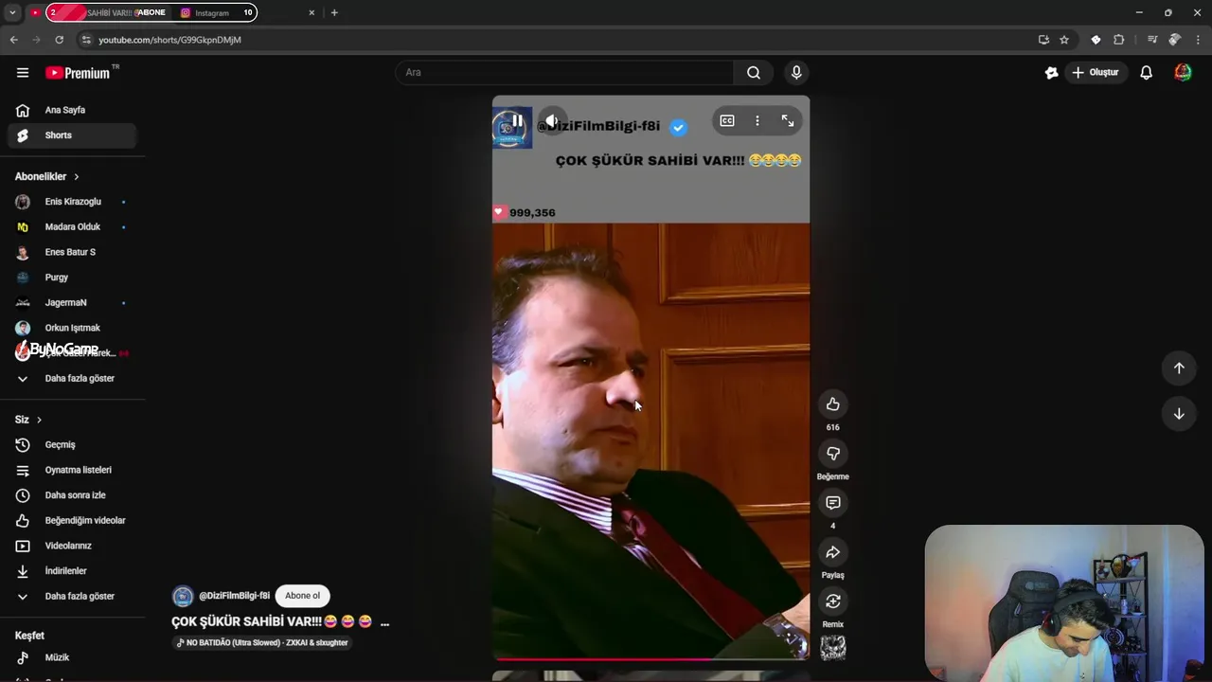Open Geçmiş watch history
The image size is (1212, 682).
click(x=72, y=445)
